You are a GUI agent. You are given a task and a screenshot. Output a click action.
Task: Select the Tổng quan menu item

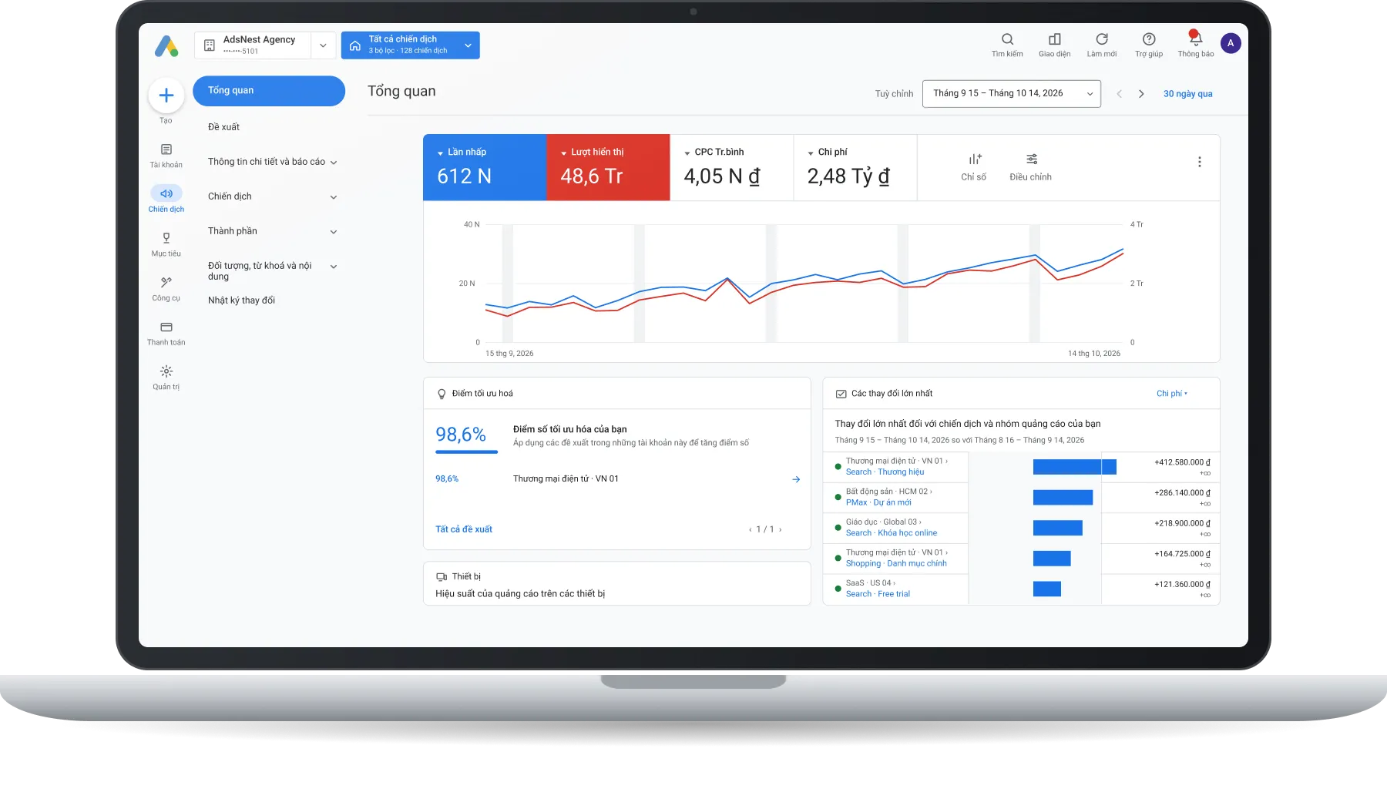(269, 91)
